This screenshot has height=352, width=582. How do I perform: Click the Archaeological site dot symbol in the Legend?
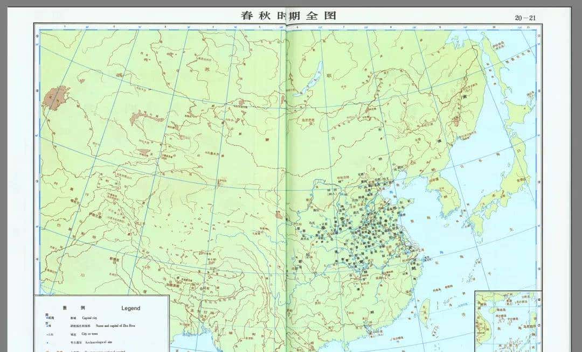pyautogui.click(x=47, y=341)
